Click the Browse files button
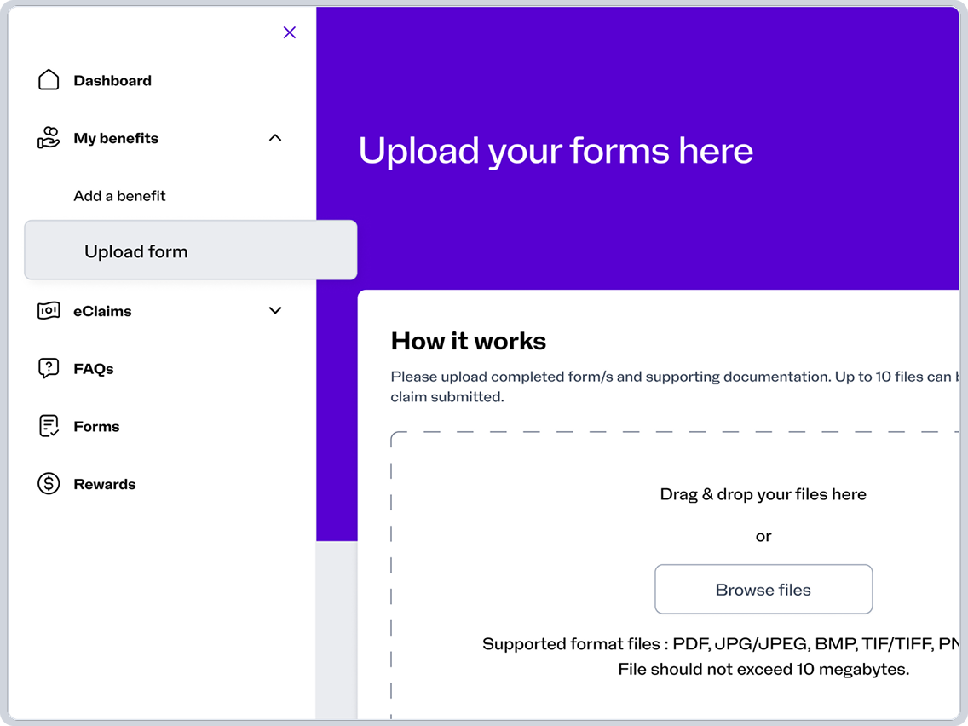Viewport: 968px width, 726px height. pyautogui.click(x=763, y=589)
